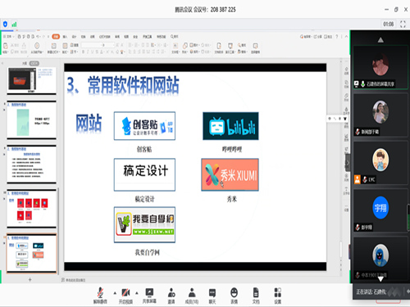Click the up arrow above participant videos
Viewport: 410px width, 307px height.
[x=380, y=40]
